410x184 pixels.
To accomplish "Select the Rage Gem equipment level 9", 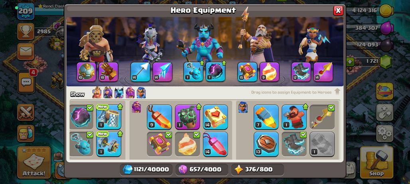I will (x=159, y=117).
